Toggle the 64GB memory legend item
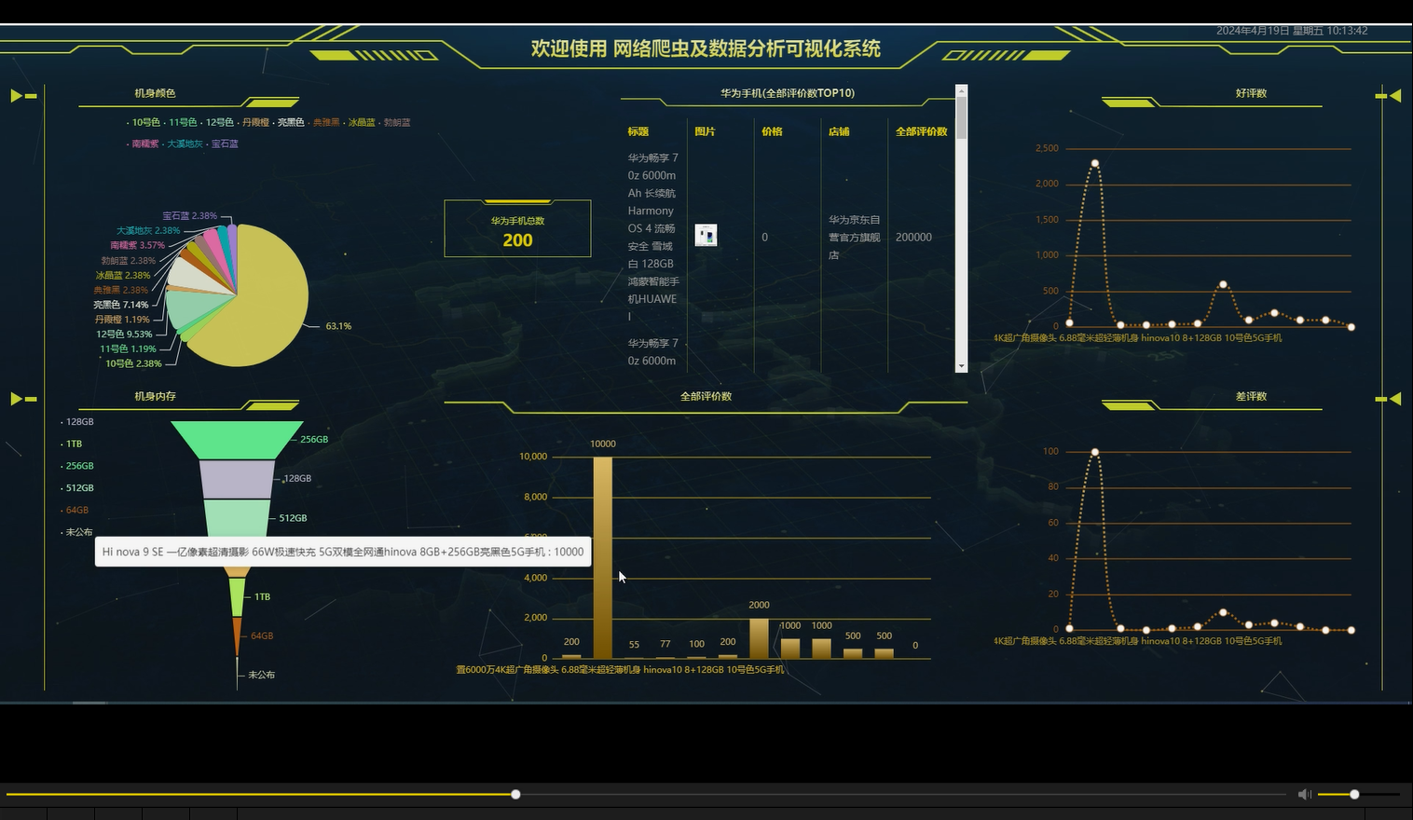Screen dimensions: 1413x820 (75, 510)
